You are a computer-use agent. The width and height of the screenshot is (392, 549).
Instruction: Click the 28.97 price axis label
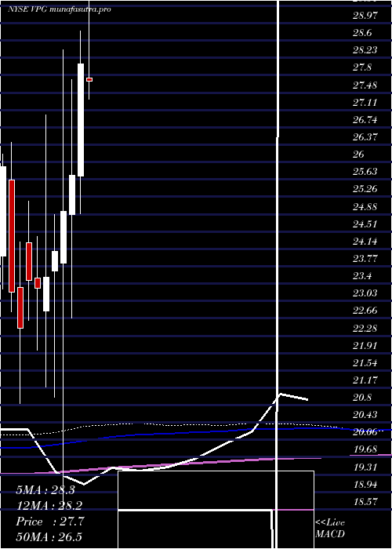tap(365, 16)
